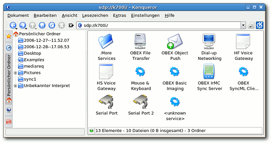
Task: Expand the Unbekannter Interpret tree node
Action: 15,86
